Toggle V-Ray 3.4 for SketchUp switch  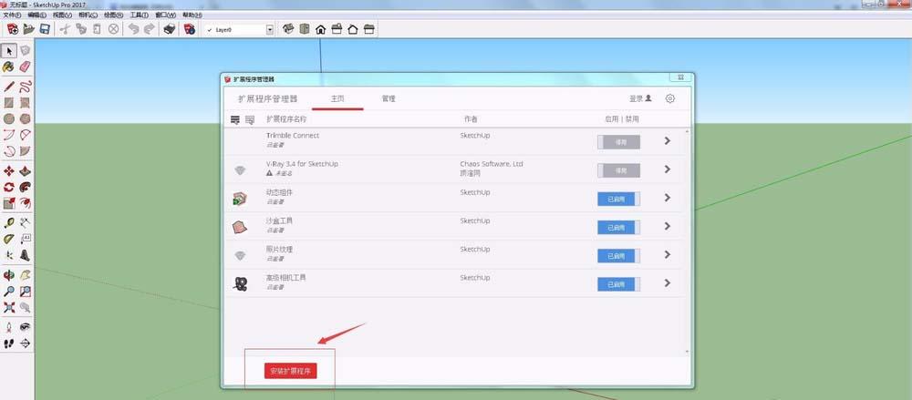[x=619, y=170]
